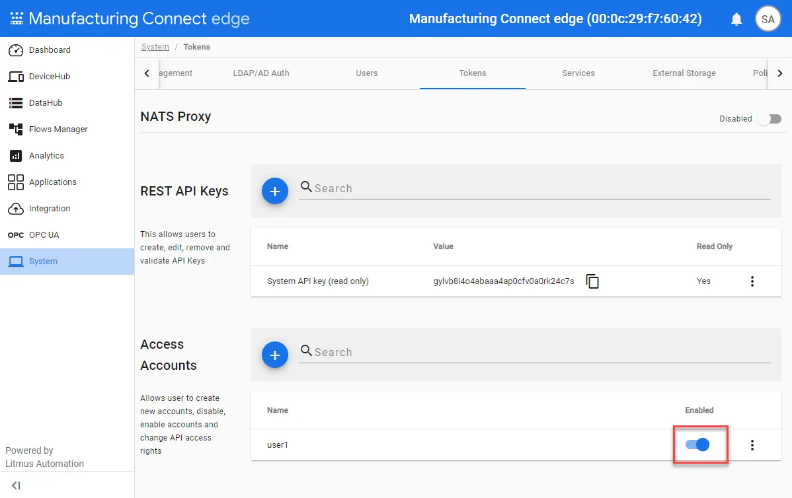Image resolution: width=792 pixels, height=498 pixels.
Task: Click the 'Value' column header
Action: (x=443, y=246)
